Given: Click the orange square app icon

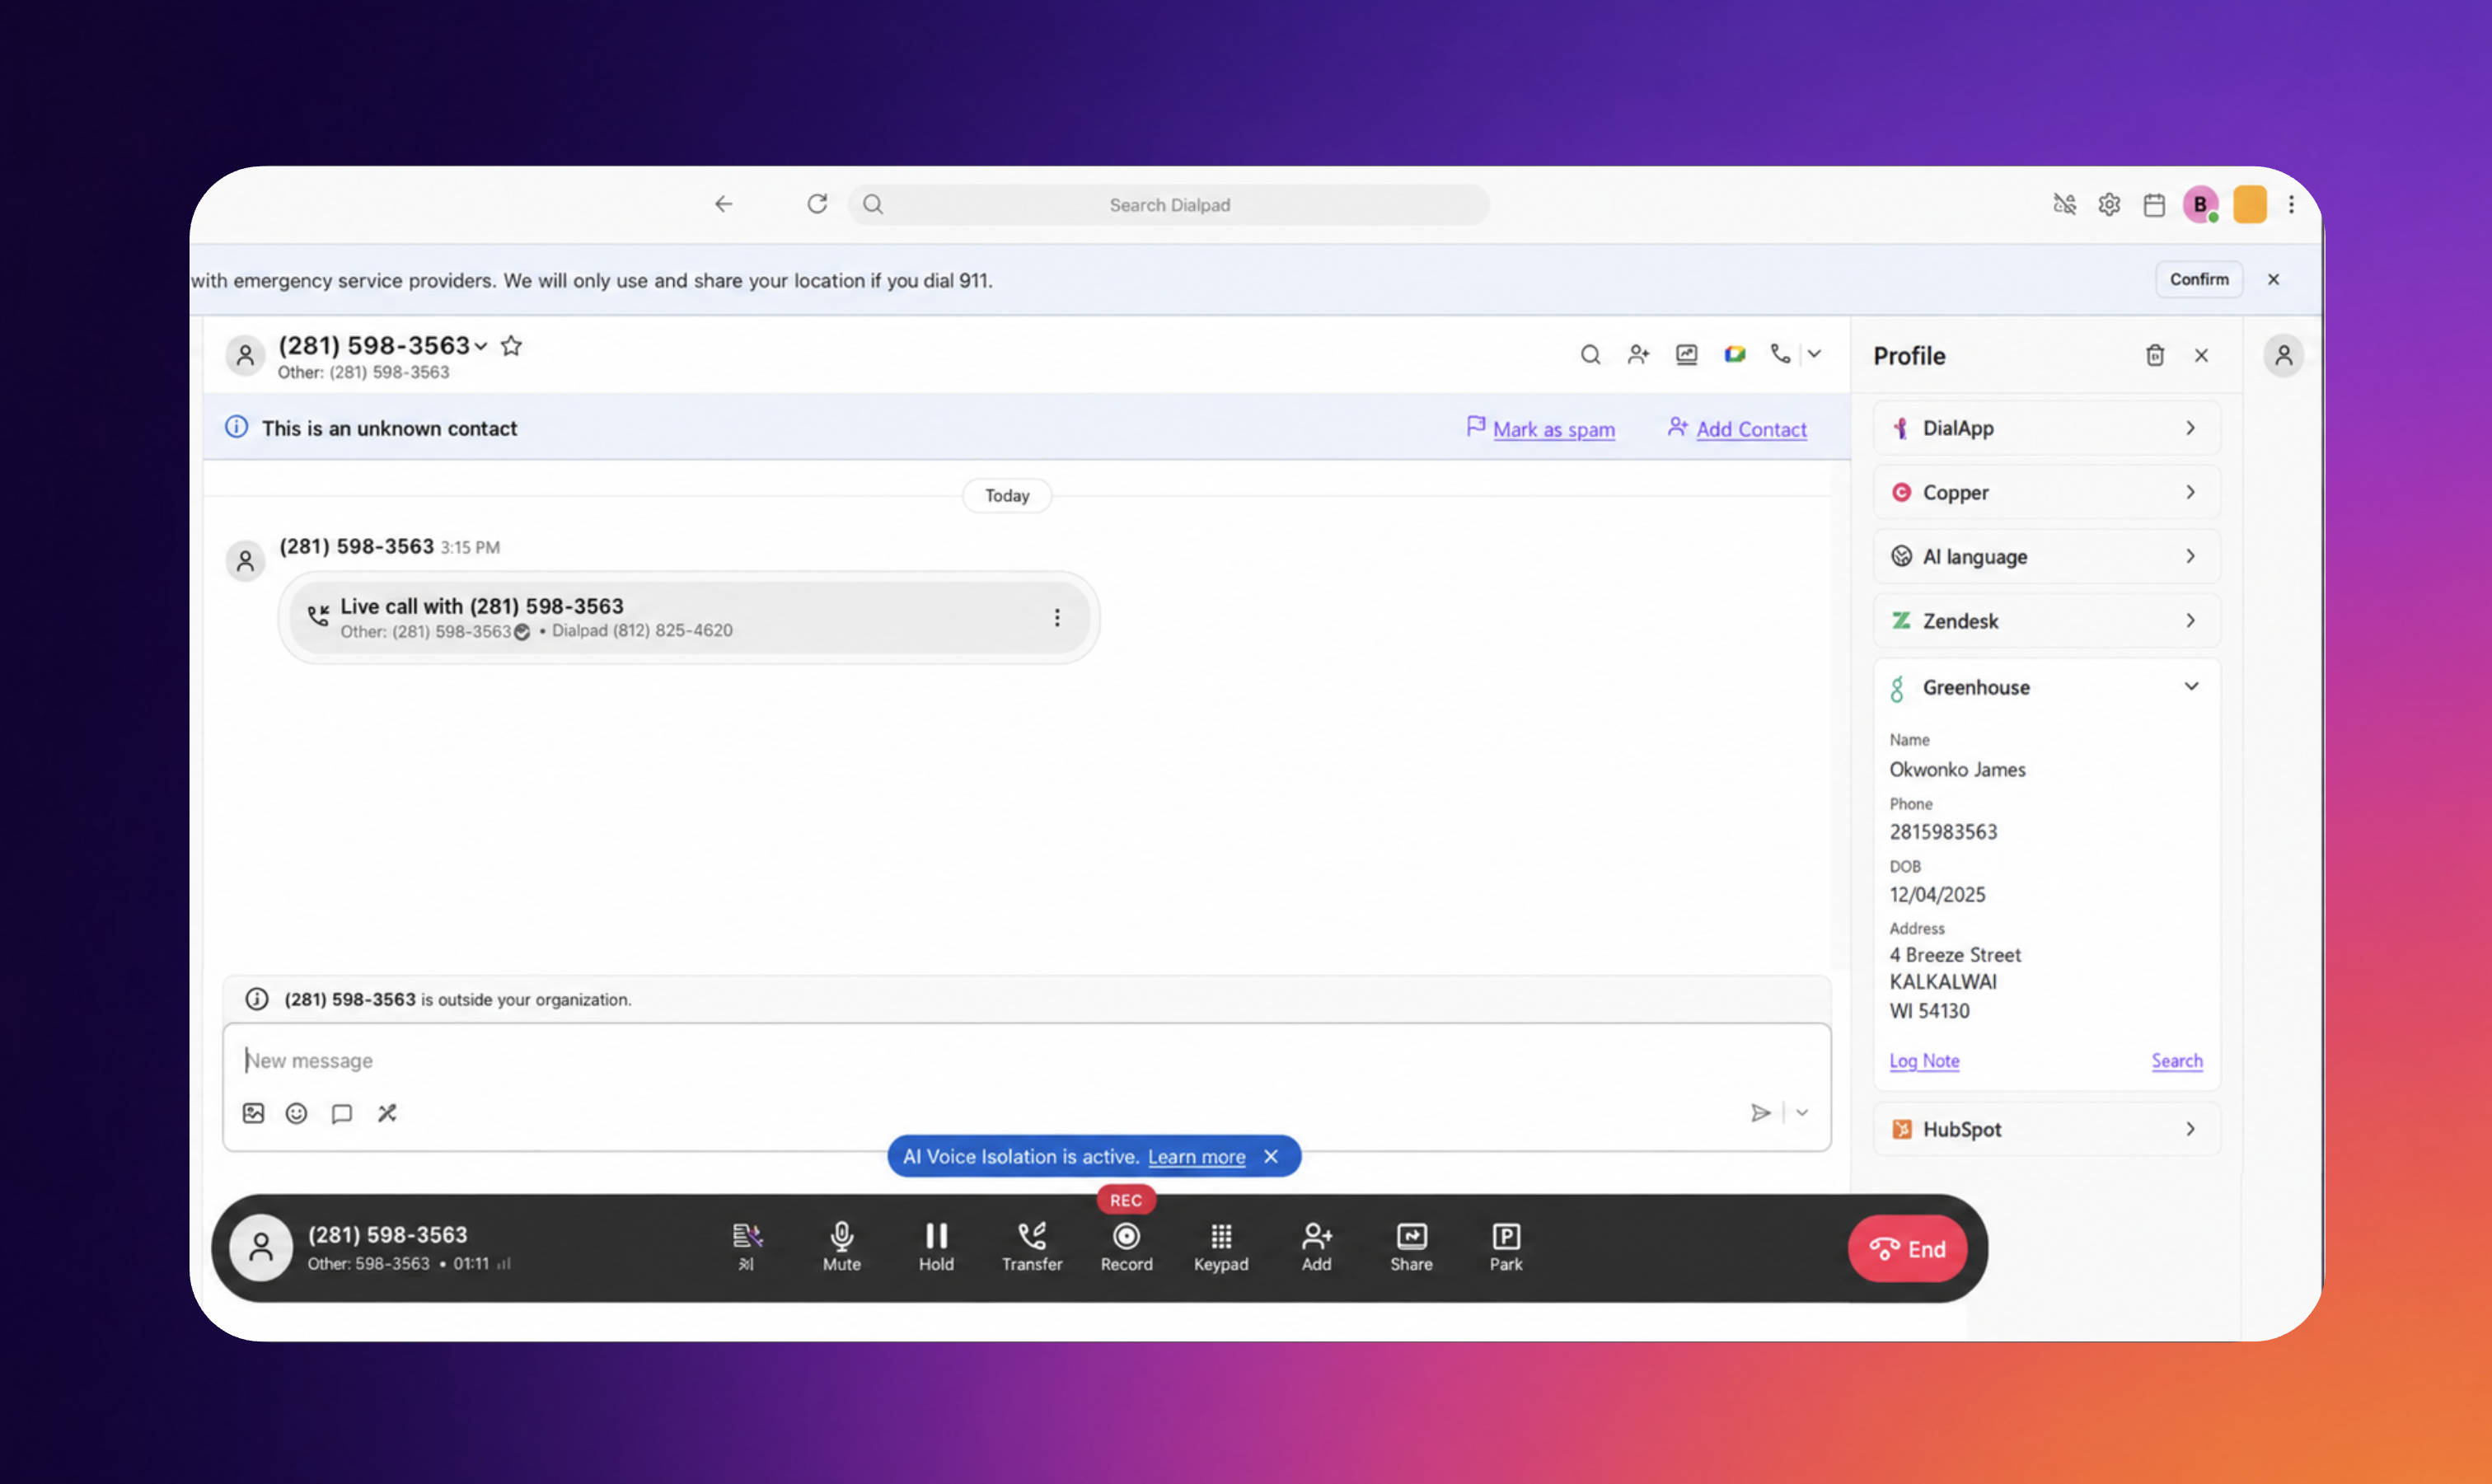Looking at the screenshot, I should [2249, 205].
